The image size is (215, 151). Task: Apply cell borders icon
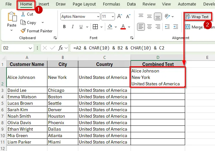tap(95, 27)
